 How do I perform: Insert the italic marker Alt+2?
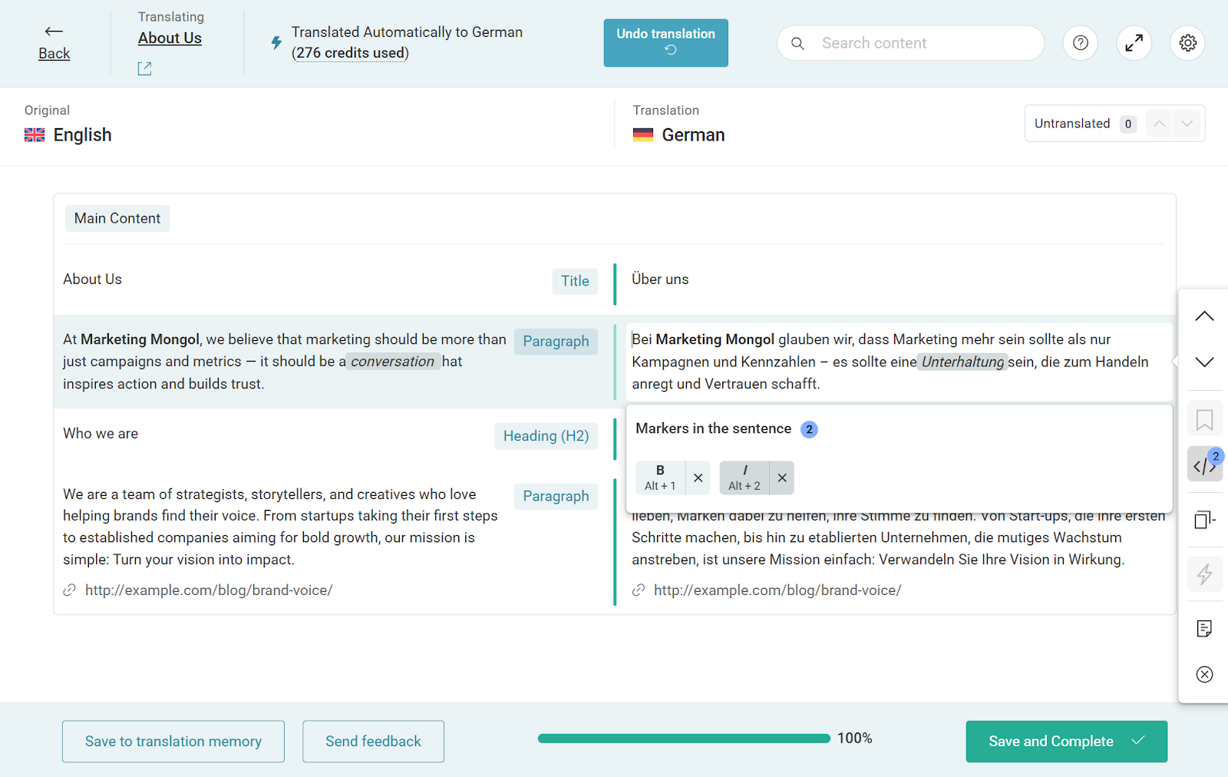tap(744, 478)
